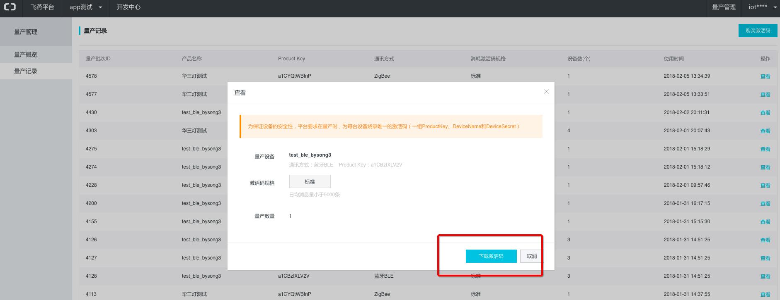Click Product Key a1CYQtWBInP in row 4578
This screenshot has width=780, height=300.
pyautogui.click(x=295, y=76)
